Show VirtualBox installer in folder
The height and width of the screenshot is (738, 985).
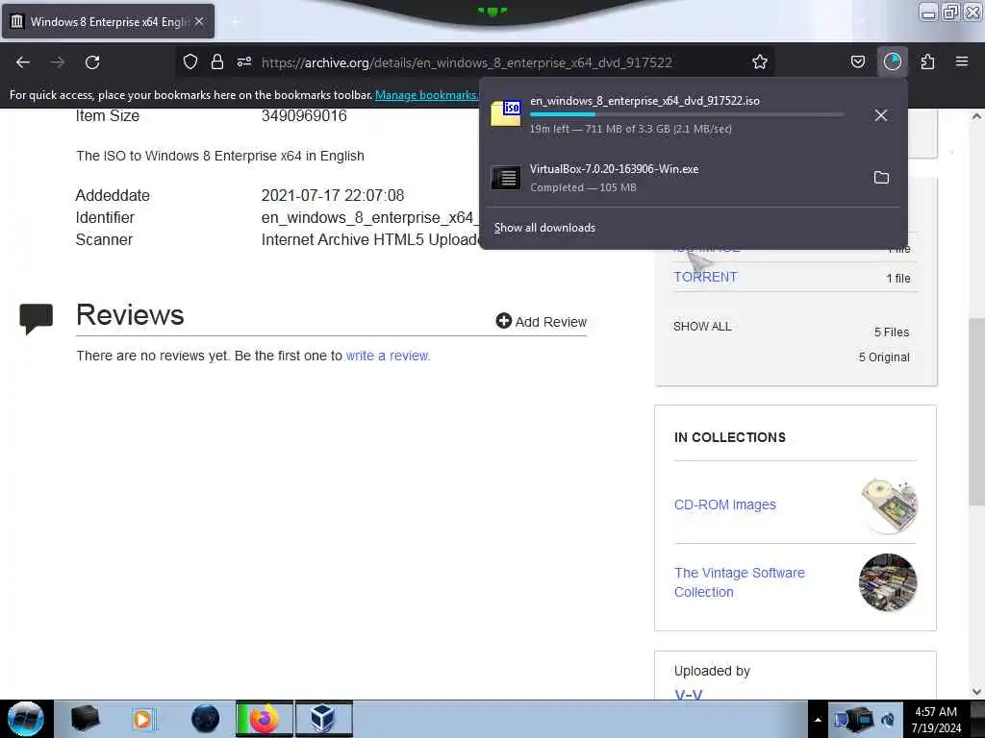coord(881,178)
